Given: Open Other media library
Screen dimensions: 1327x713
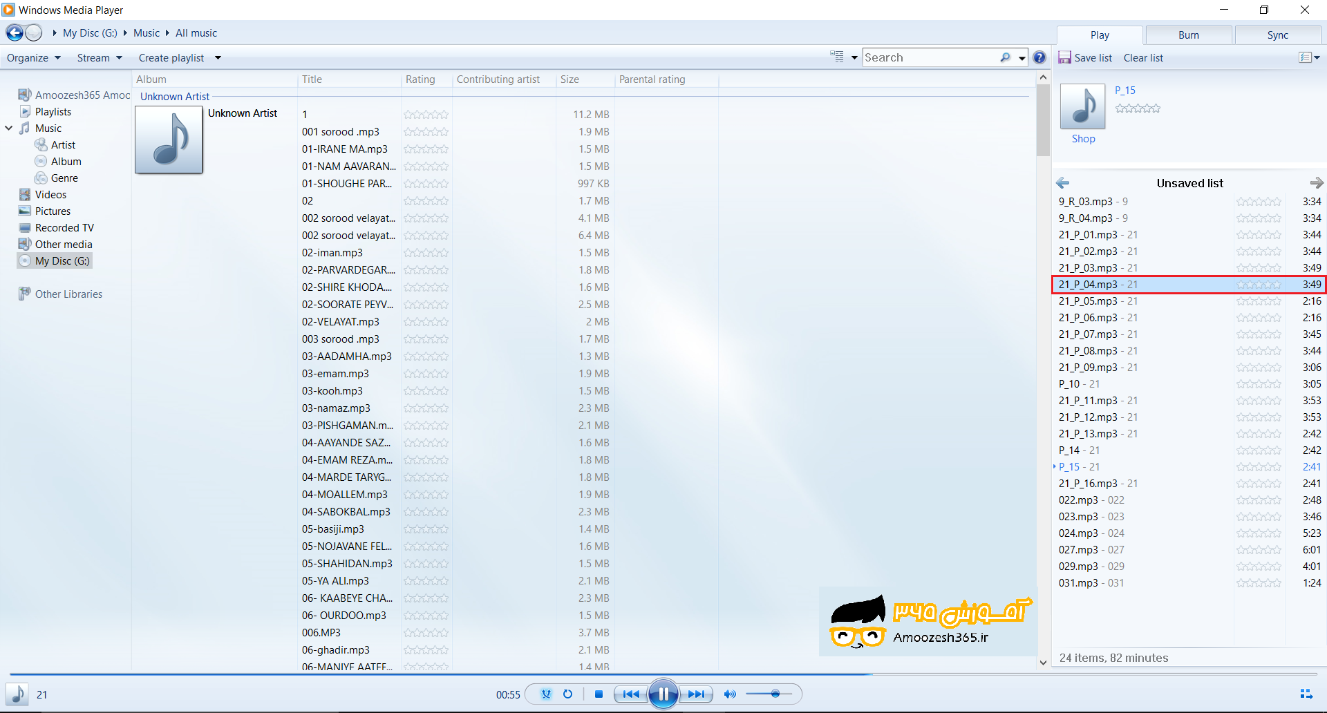Looking at the screenshot, I should 64,245.
